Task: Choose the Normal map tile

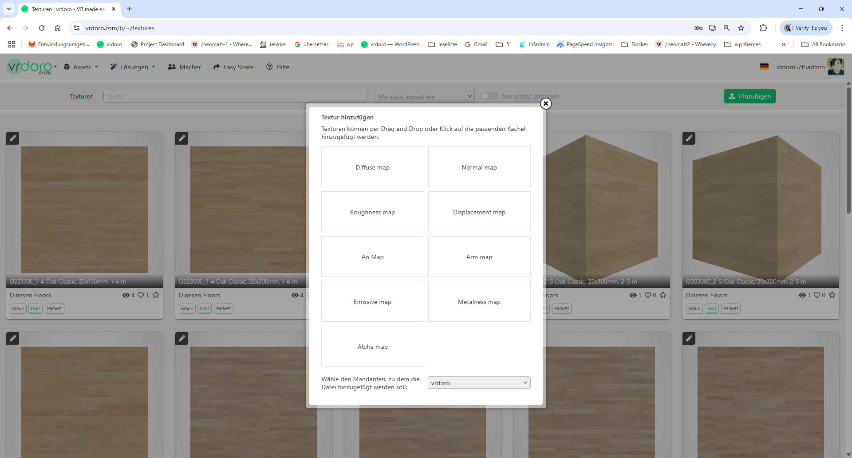Action: (x=479, y=167)
